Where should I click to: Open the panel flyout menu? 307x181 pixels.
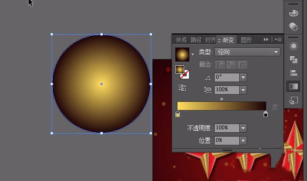[278, 40]
